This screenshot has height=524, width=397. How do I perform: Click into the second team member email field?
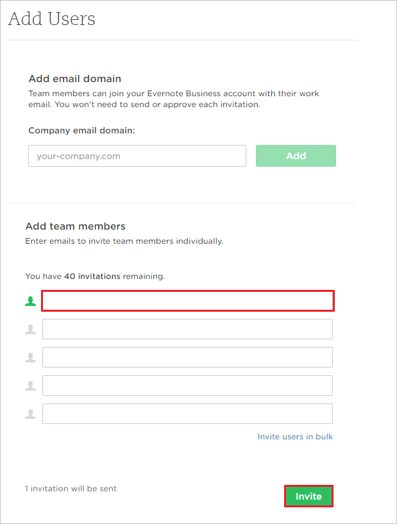187,329
